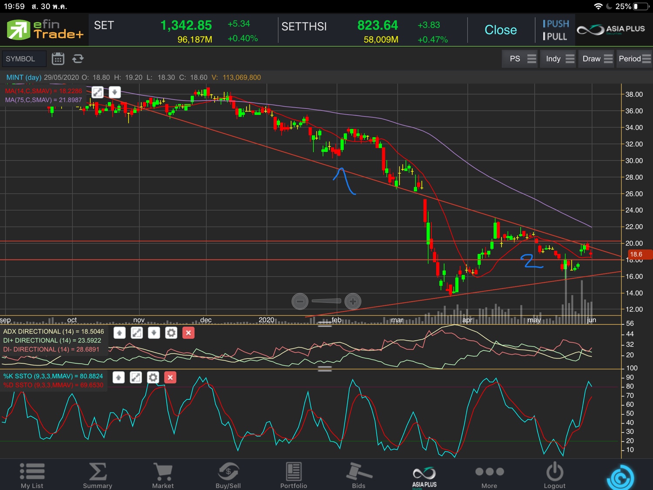Image resolution: width=653 pixels, height=490 pixels.
Task: Grab the divider handle above the ADX panel
Action: pyautogui.click(x=325, y=324)
